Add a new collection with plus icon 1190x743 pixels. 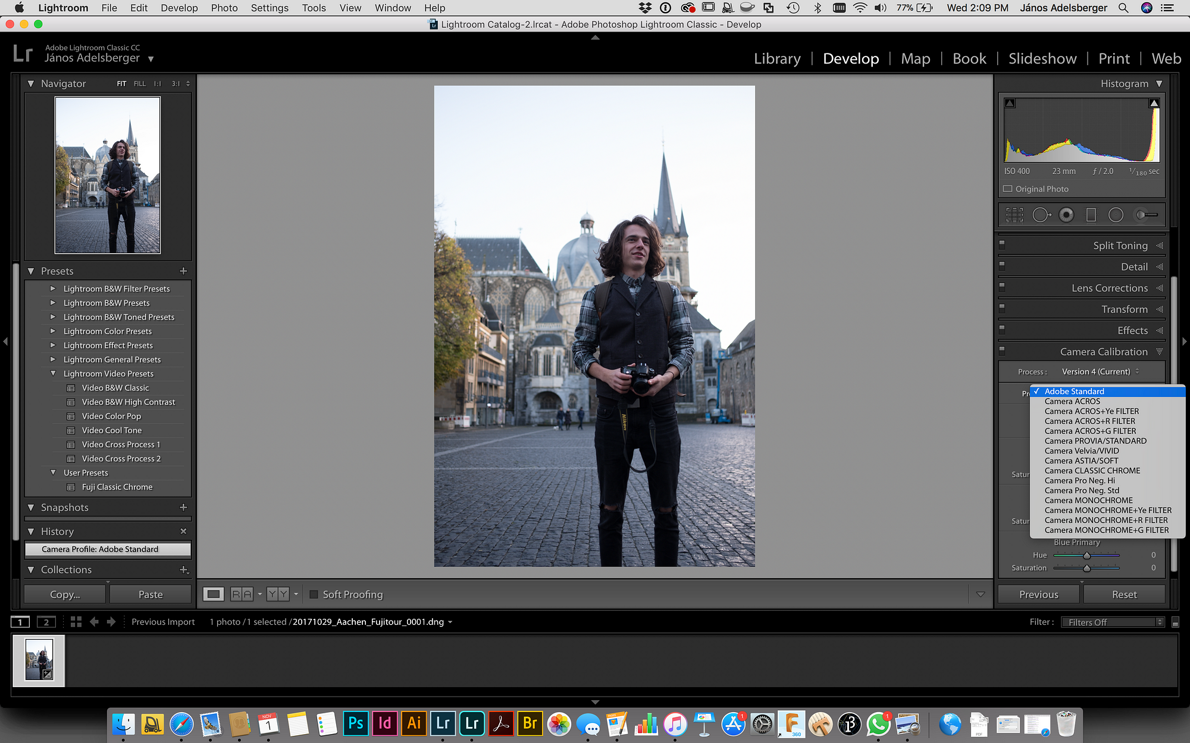pyautogui.click(x=184, y=569)
